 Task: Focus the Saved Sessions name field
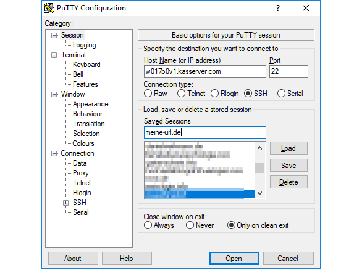coord(204,132)
